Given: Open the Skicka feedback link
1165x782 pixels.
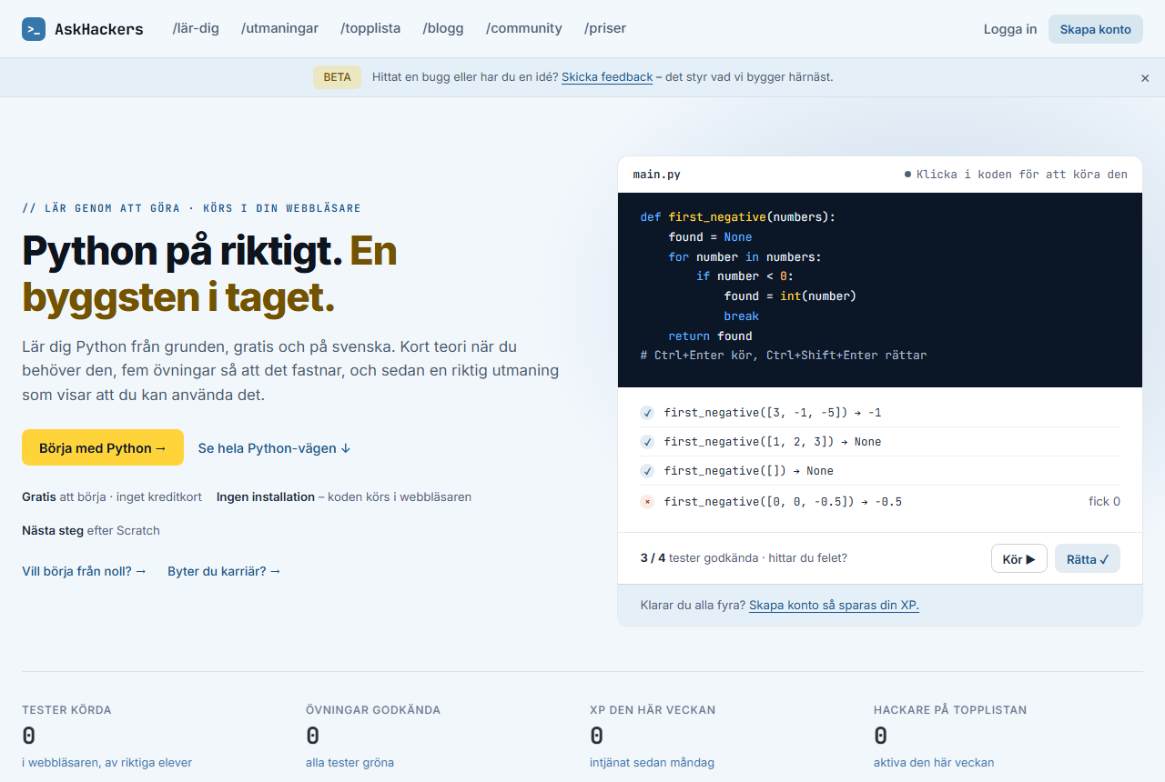Looking at the screenshot, I should click(x=607, y=77).
